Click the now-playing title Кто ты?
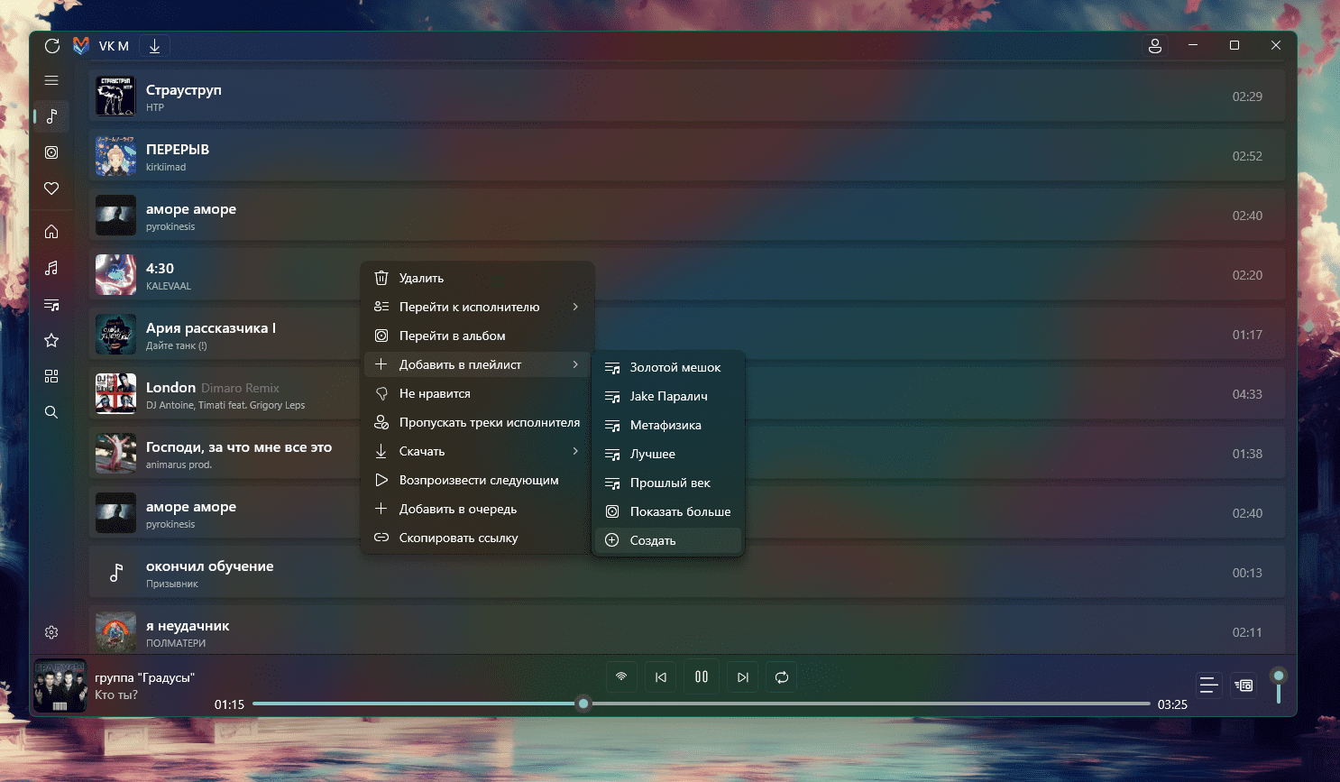Screen dimensions: 1340x782 point(116,695)
